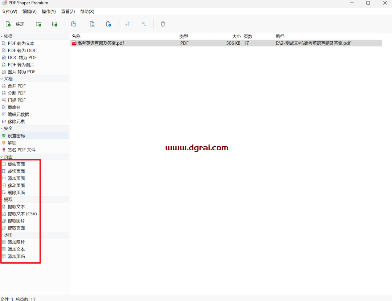Click the .PDF type cell

coord(184,43)
